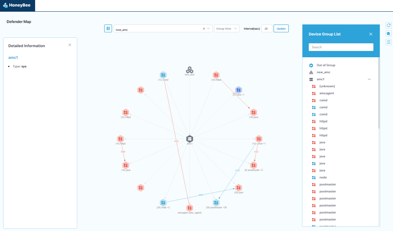Select the (28) node +2 node
The width and height of the screenshot is (393, 231).
coord(163,203)
